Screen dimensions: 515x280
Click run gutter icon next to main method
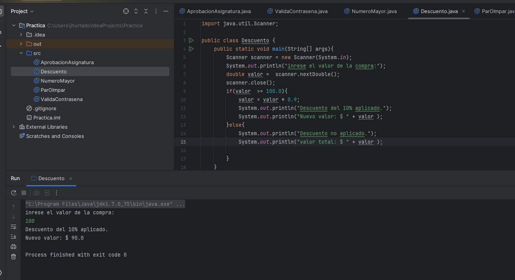coord(191,49)
